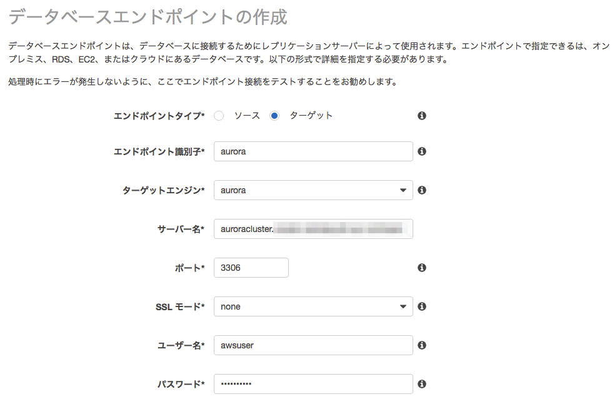The image size is (612, 404).
Task: Click the info icon next to ポート
Action: [x=421, y=268]
